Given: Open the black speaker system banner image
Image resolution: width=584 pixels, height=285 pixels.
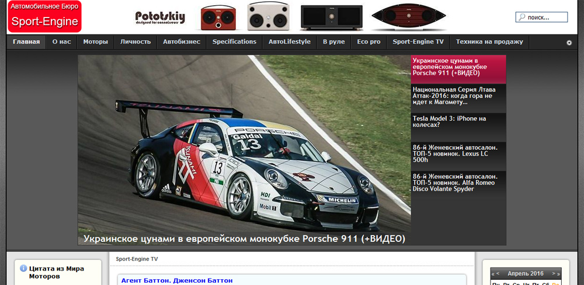Looking at the screenshot, I should [x=332, y=17].
